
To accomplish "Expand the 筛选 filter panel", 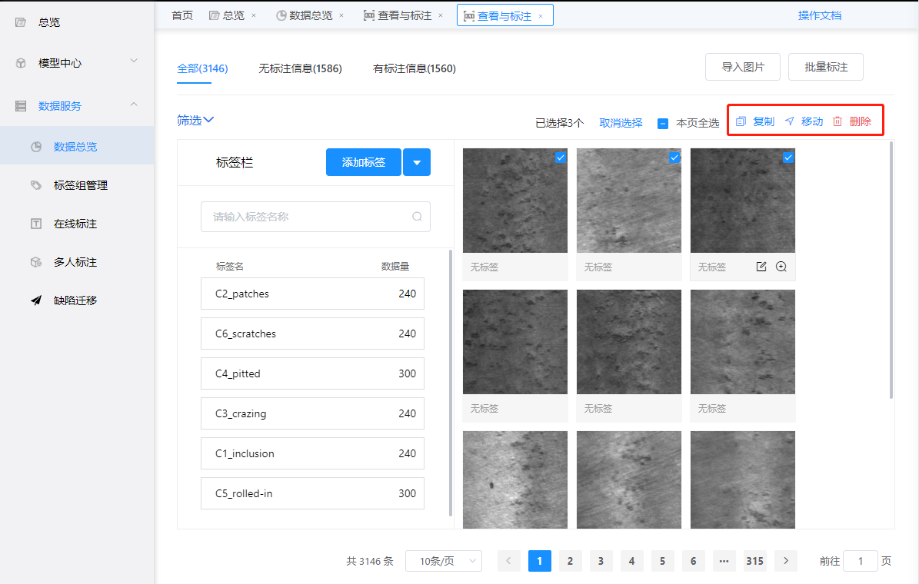I will pyautogui.click(x=196, y=120).
